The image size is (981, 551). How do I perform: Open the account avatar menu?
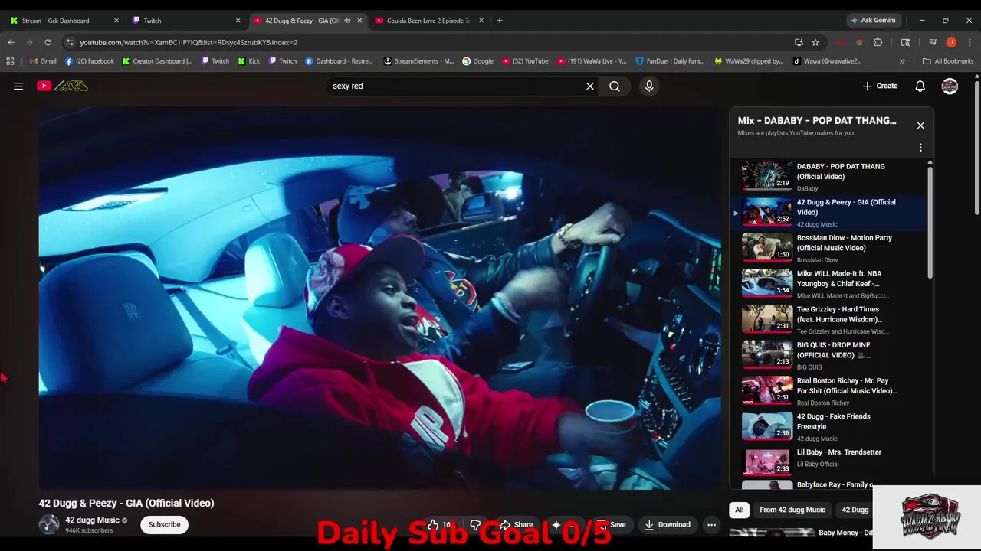point(950,86)
